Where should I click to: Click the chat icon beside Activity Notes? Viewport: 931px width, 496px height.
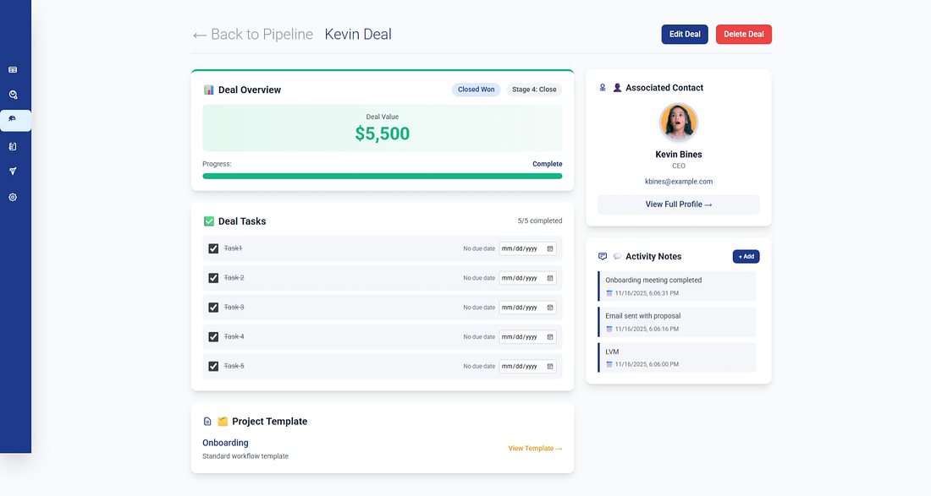click(x=603, y=257)
